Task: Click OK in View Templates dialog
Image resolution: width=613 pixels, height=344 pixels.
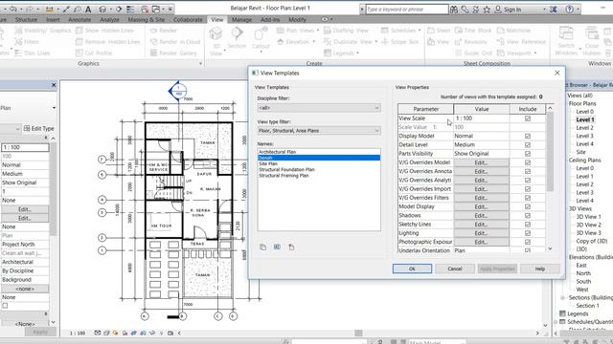Action: 412,269
